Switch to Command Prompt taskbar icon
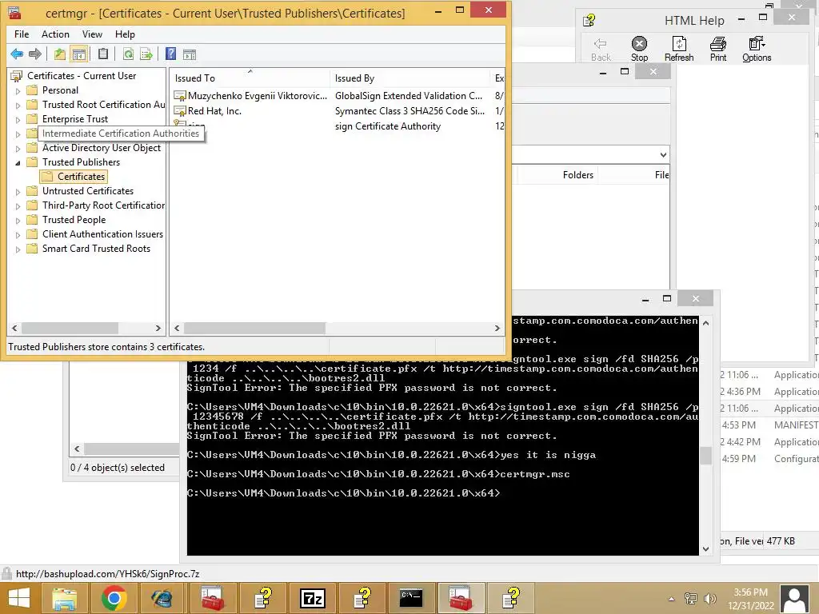Image resolution: width=819 pixels, height=614 pixels. coord(411,598)
